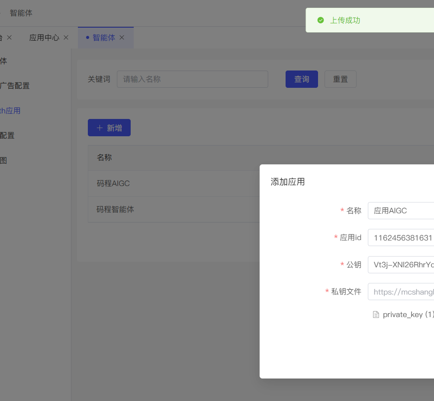Viewport: 434px width, 401px height.
Task: Select the 智能体 tab label
Action: [x=104, y=38]
